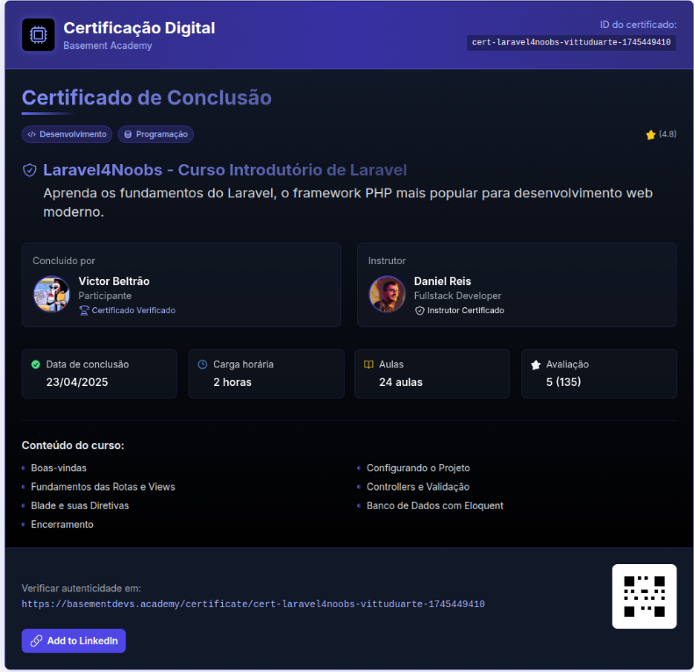Click the award icon next to Certificado Verificado
Screen dimensions: 694x672
click(x=84, y=311)
